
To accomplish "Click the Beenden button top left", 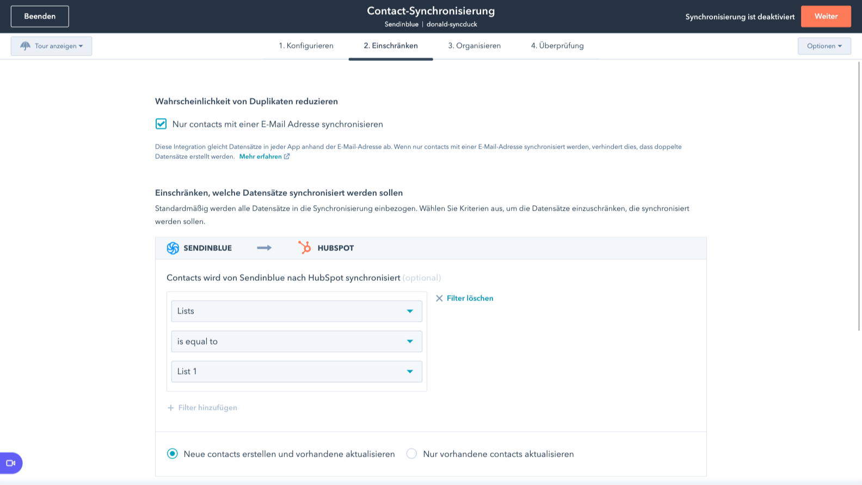I will click(x=40, y=16).
